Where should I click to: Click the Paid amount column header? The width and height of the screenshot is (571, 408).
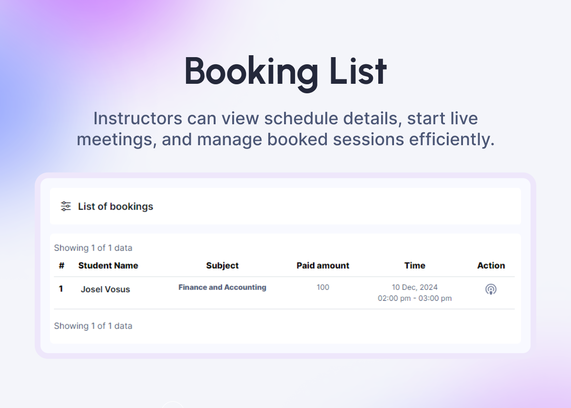pyautogui.click(x=323, y=266)
